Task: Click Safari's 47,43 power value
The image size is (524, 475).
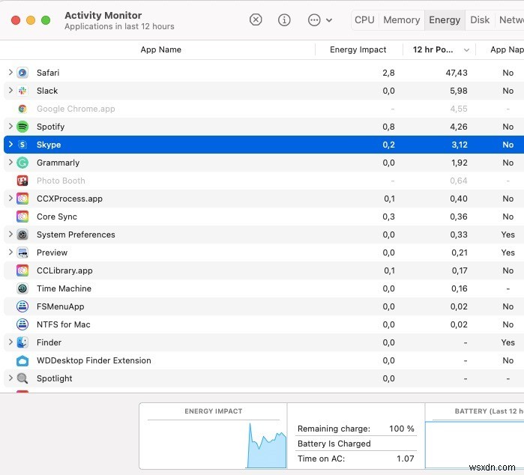Action: [x=457, y=73]
